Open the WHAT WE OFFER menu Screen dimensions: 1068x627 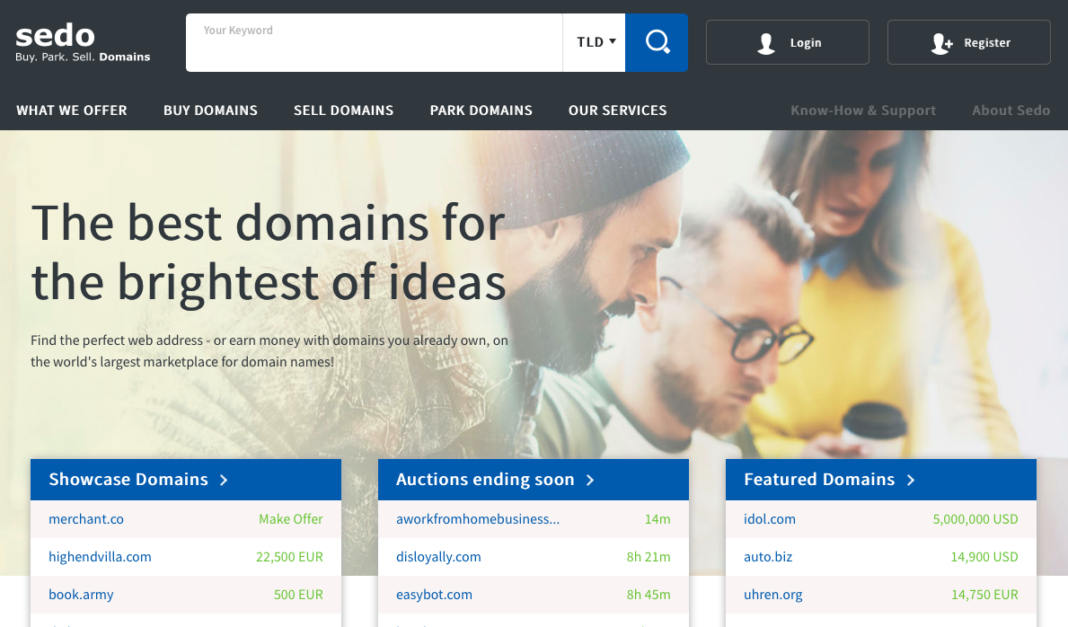[72, 110]
